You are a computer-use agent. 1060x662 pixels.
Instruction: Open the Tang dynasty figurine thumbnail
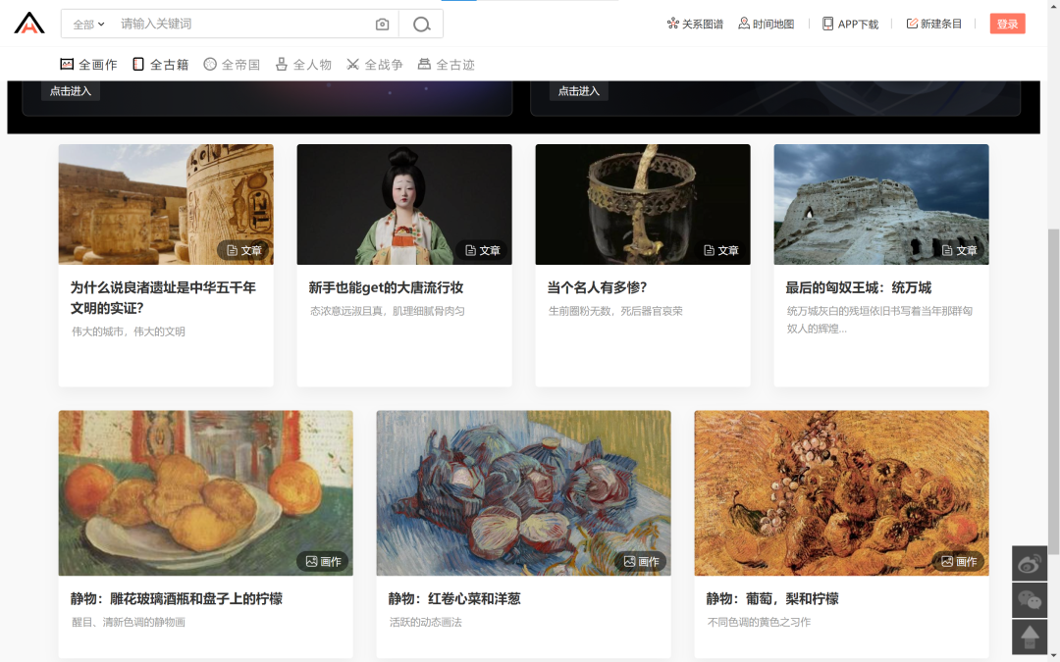(x=404, y=204)
